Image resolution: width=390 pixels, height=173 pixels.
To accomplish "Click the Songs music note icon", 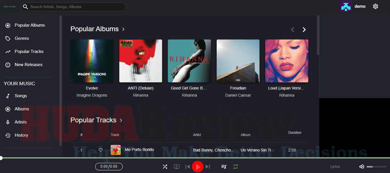I will pos(8,96).
